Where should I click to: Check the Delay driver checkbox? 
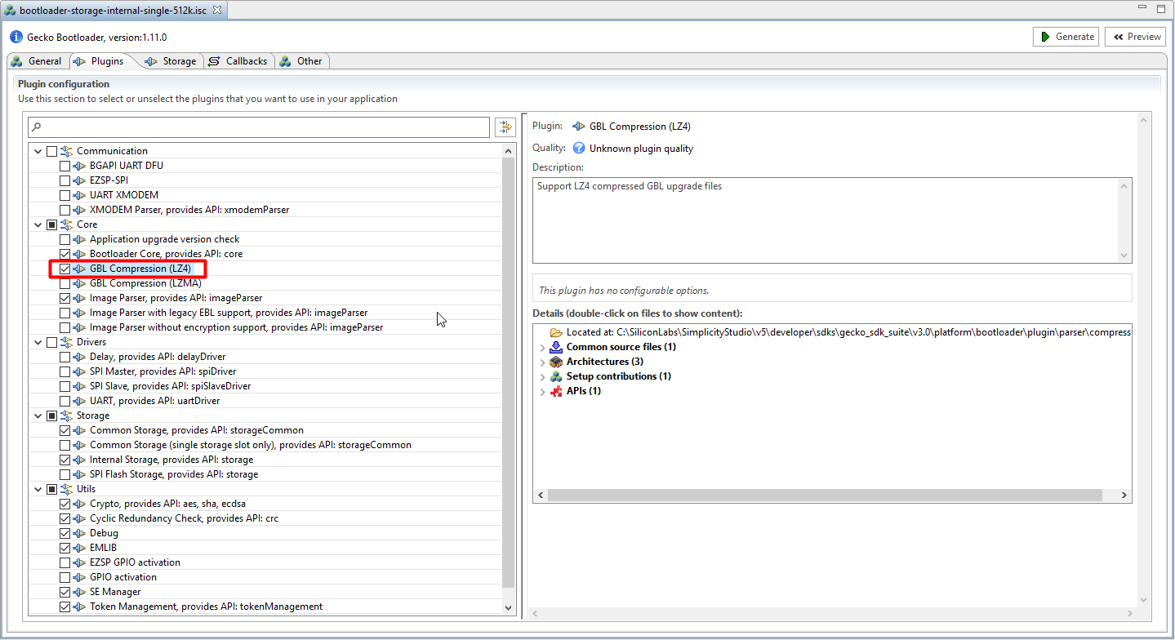65,357
